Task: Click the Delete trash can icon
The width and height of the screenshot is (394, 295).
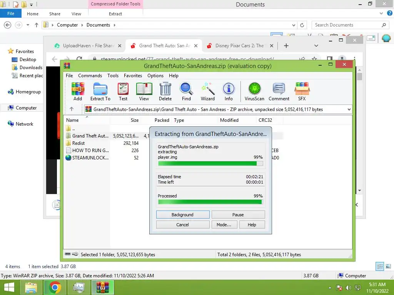Action: [165, 91]
